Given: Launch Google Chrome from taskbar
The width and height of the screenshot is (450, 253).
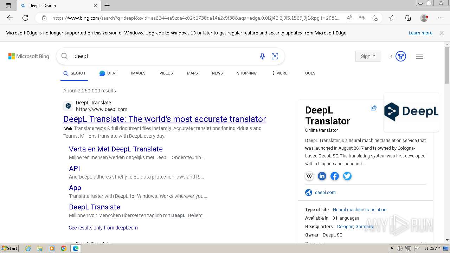Looking at the screenshot, I should [x=64, y=248].
